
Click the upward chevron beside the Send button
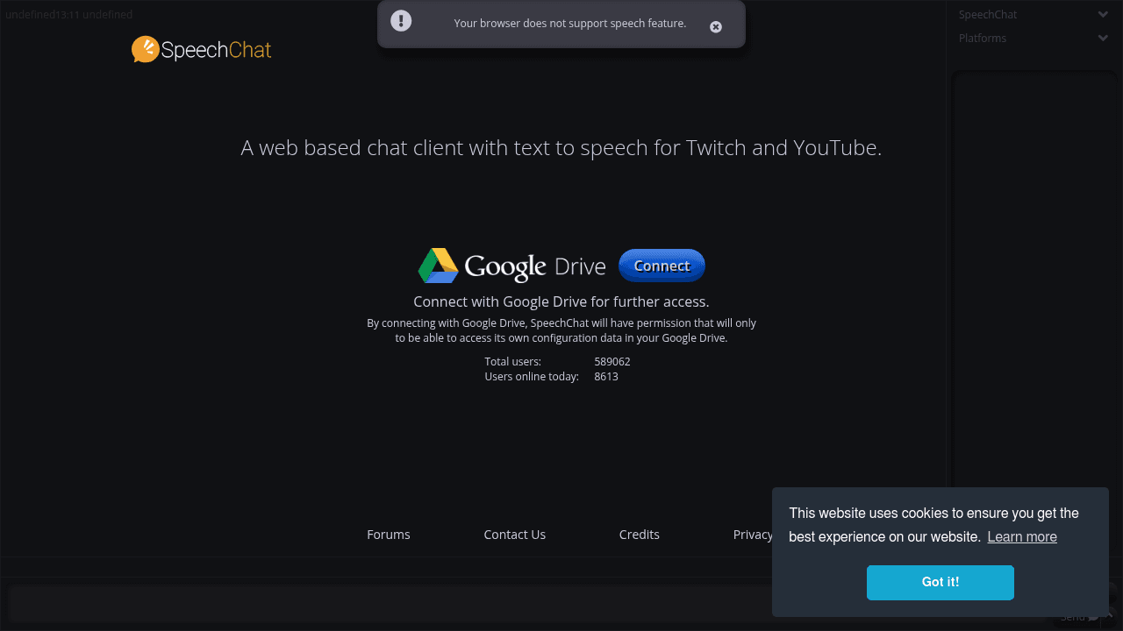[x=1110, y=615]
